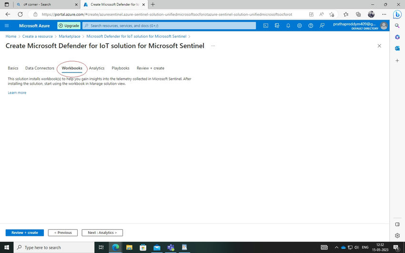Open the Action Center notifications icon
405x253 pixels.
tap(397, 247)
